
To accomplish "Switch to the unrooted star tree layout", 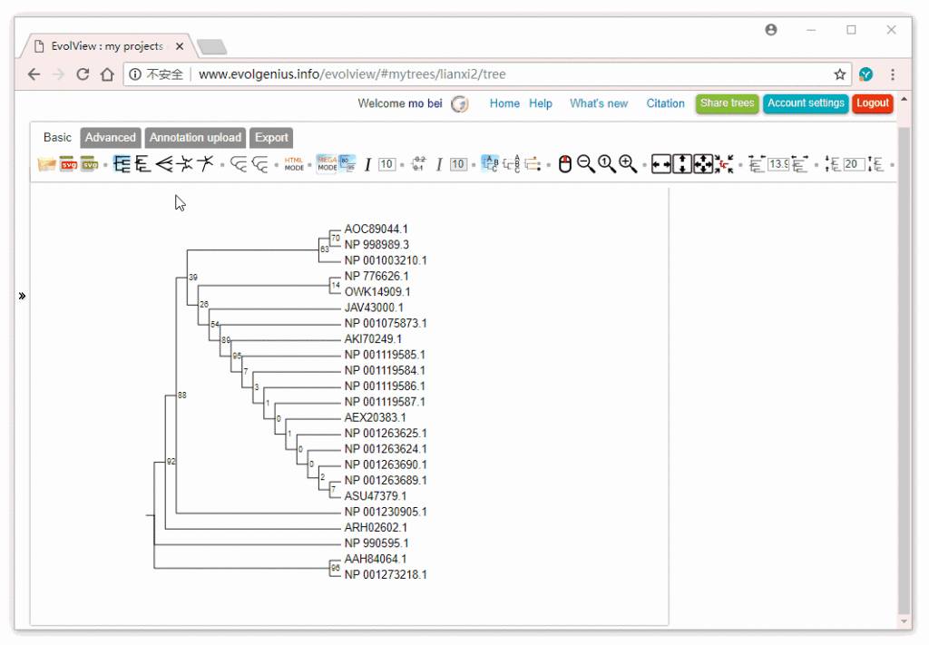I will pos(186,164).
